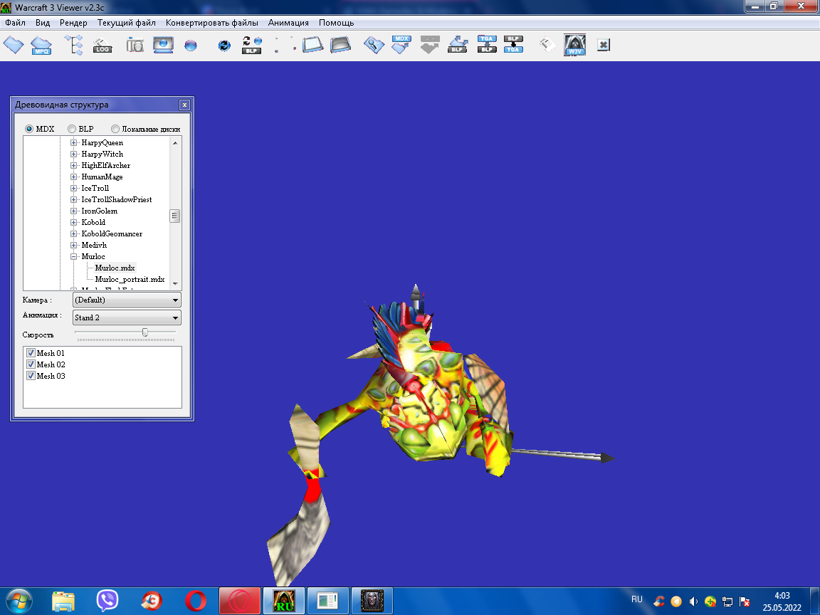Select Murloc_portrait.mdx in the tree

click(130, 279)
